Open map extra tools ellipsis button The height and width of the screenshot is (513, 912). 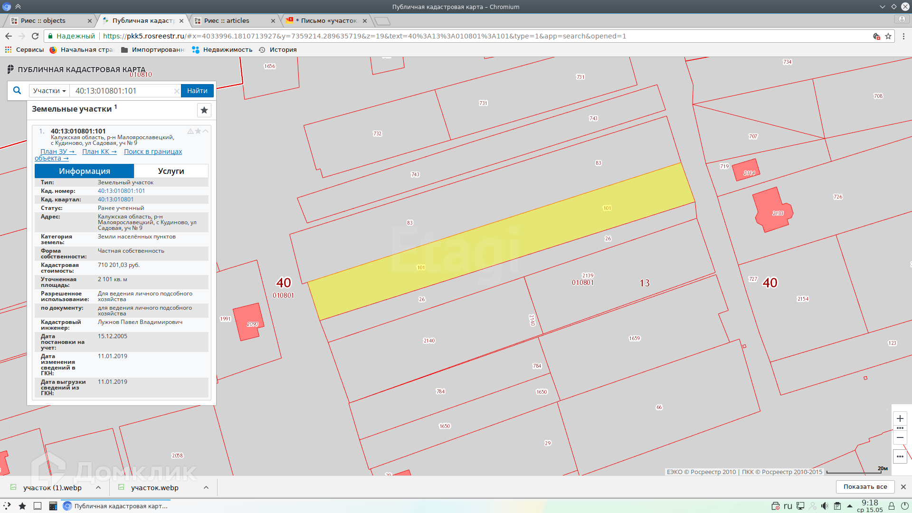click(x=900, y=456)
